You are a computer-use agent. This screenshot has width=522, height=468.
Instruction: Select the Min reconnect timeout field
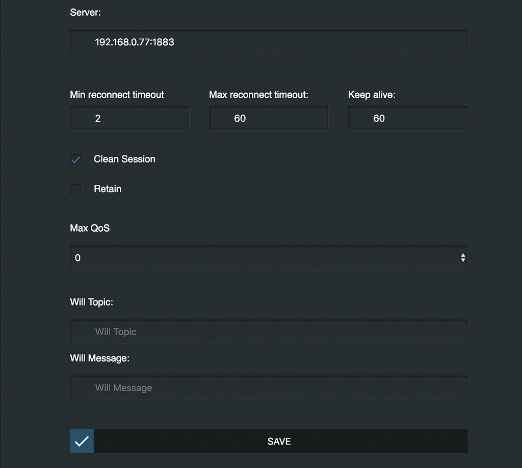129,118
